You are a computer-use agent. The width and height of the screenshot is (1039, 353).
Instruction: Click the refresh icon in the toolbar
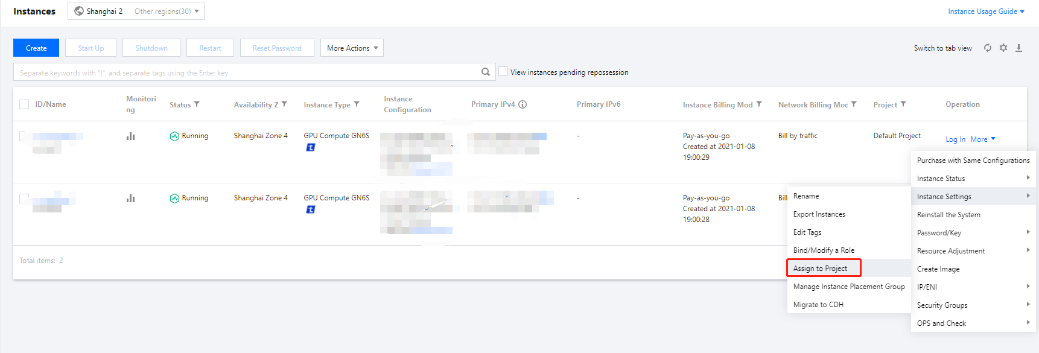(x=988, y=48)
